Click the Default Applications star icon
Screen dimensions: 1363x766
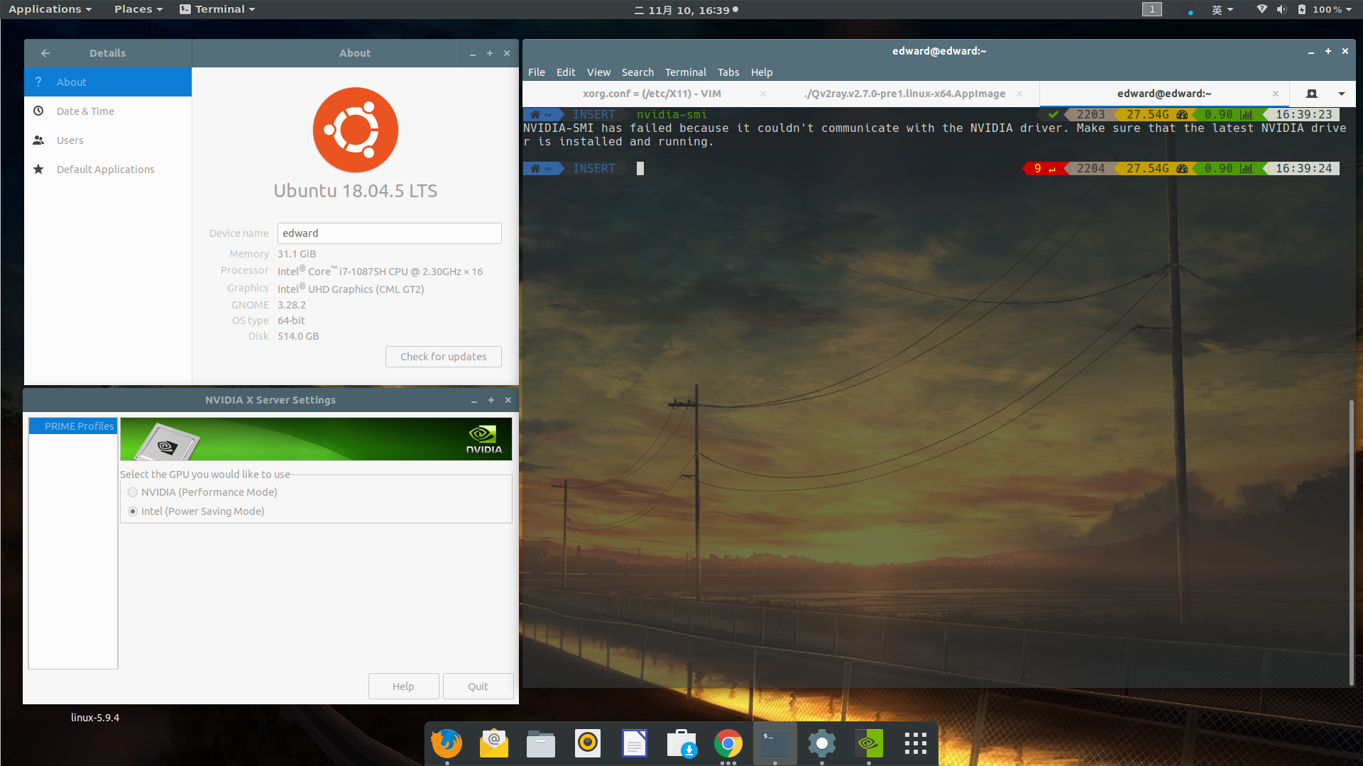tap(39, 169)
